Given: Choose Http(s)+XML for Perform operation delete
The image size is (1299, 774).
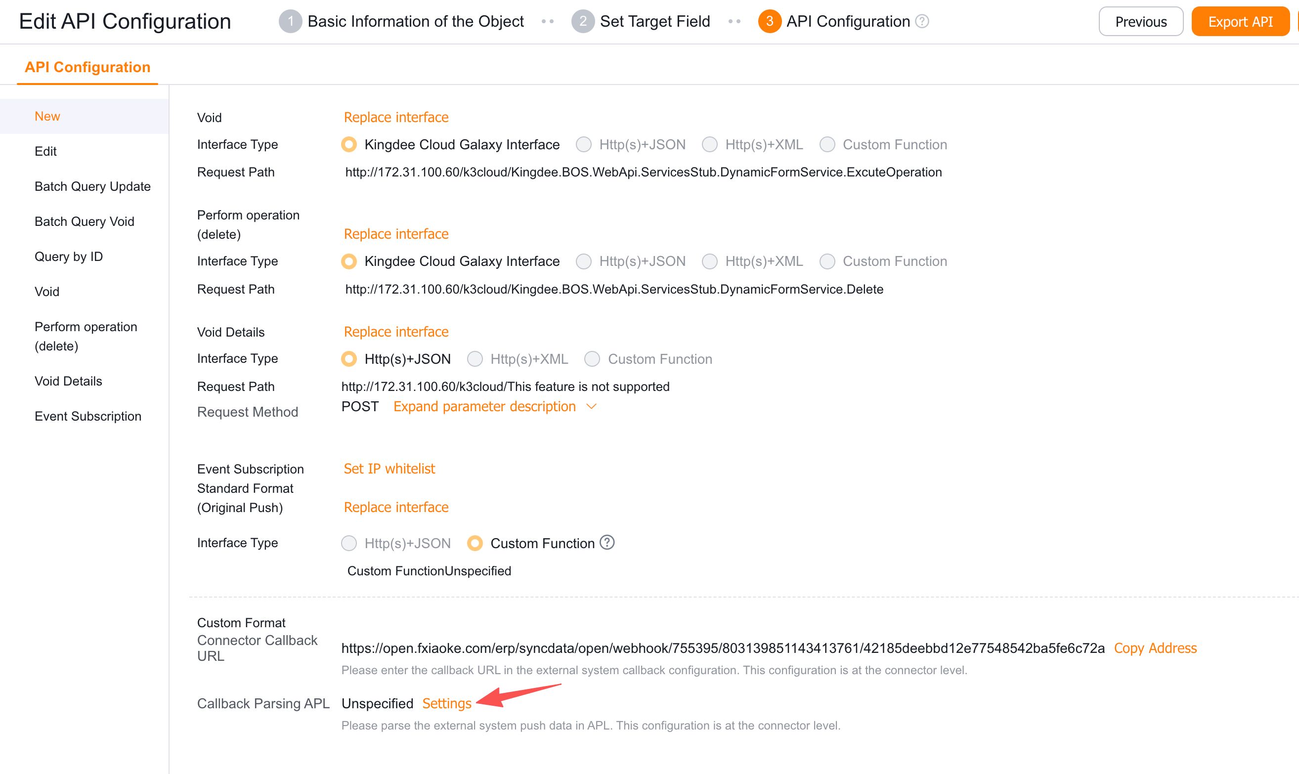Looking at the screenshot, I should click(710, 261).
